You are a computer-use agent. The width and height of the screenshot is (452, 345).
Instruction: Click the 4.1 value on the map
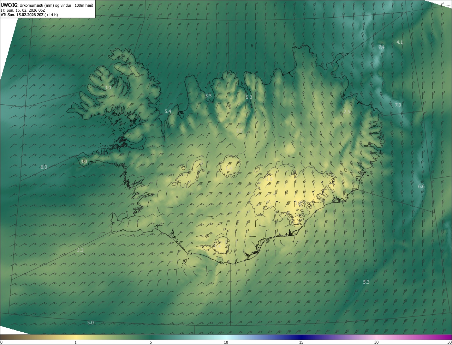[x=399, y=42]
